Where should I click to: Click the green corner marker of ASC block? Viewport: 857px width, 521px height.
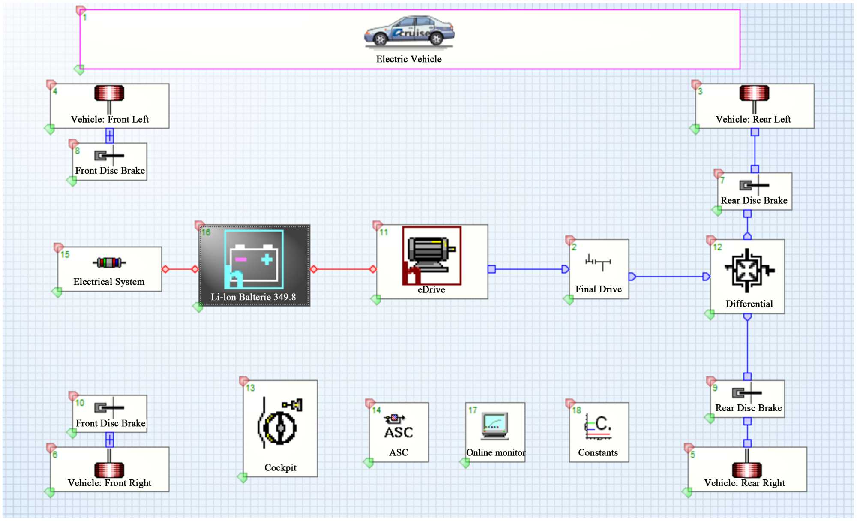pyautogui.click(x=368, y=462)
